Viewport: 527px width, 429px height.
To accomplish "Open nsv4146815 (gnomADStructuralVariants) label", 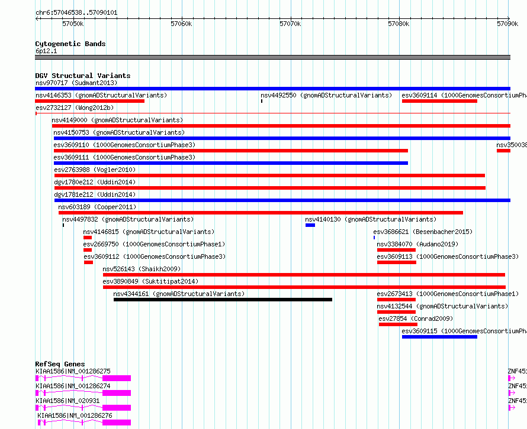I will [x=149, y=232].
